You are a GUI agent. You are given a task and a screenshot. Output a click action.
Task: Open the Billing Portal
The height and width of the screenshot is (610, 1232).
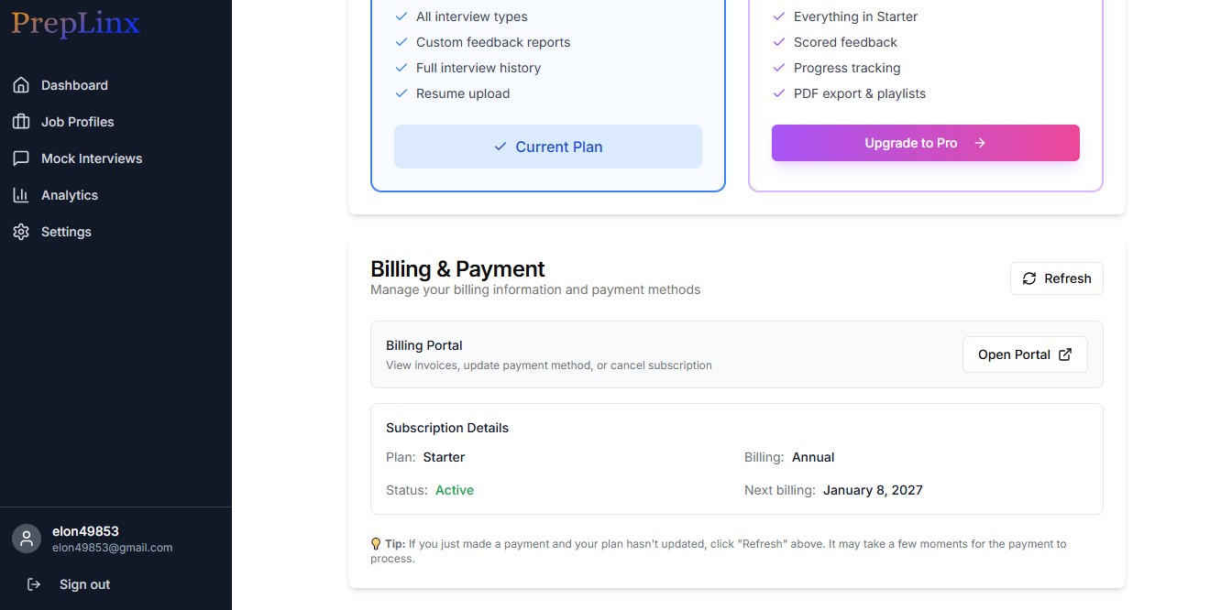(x=1025, y=354)
